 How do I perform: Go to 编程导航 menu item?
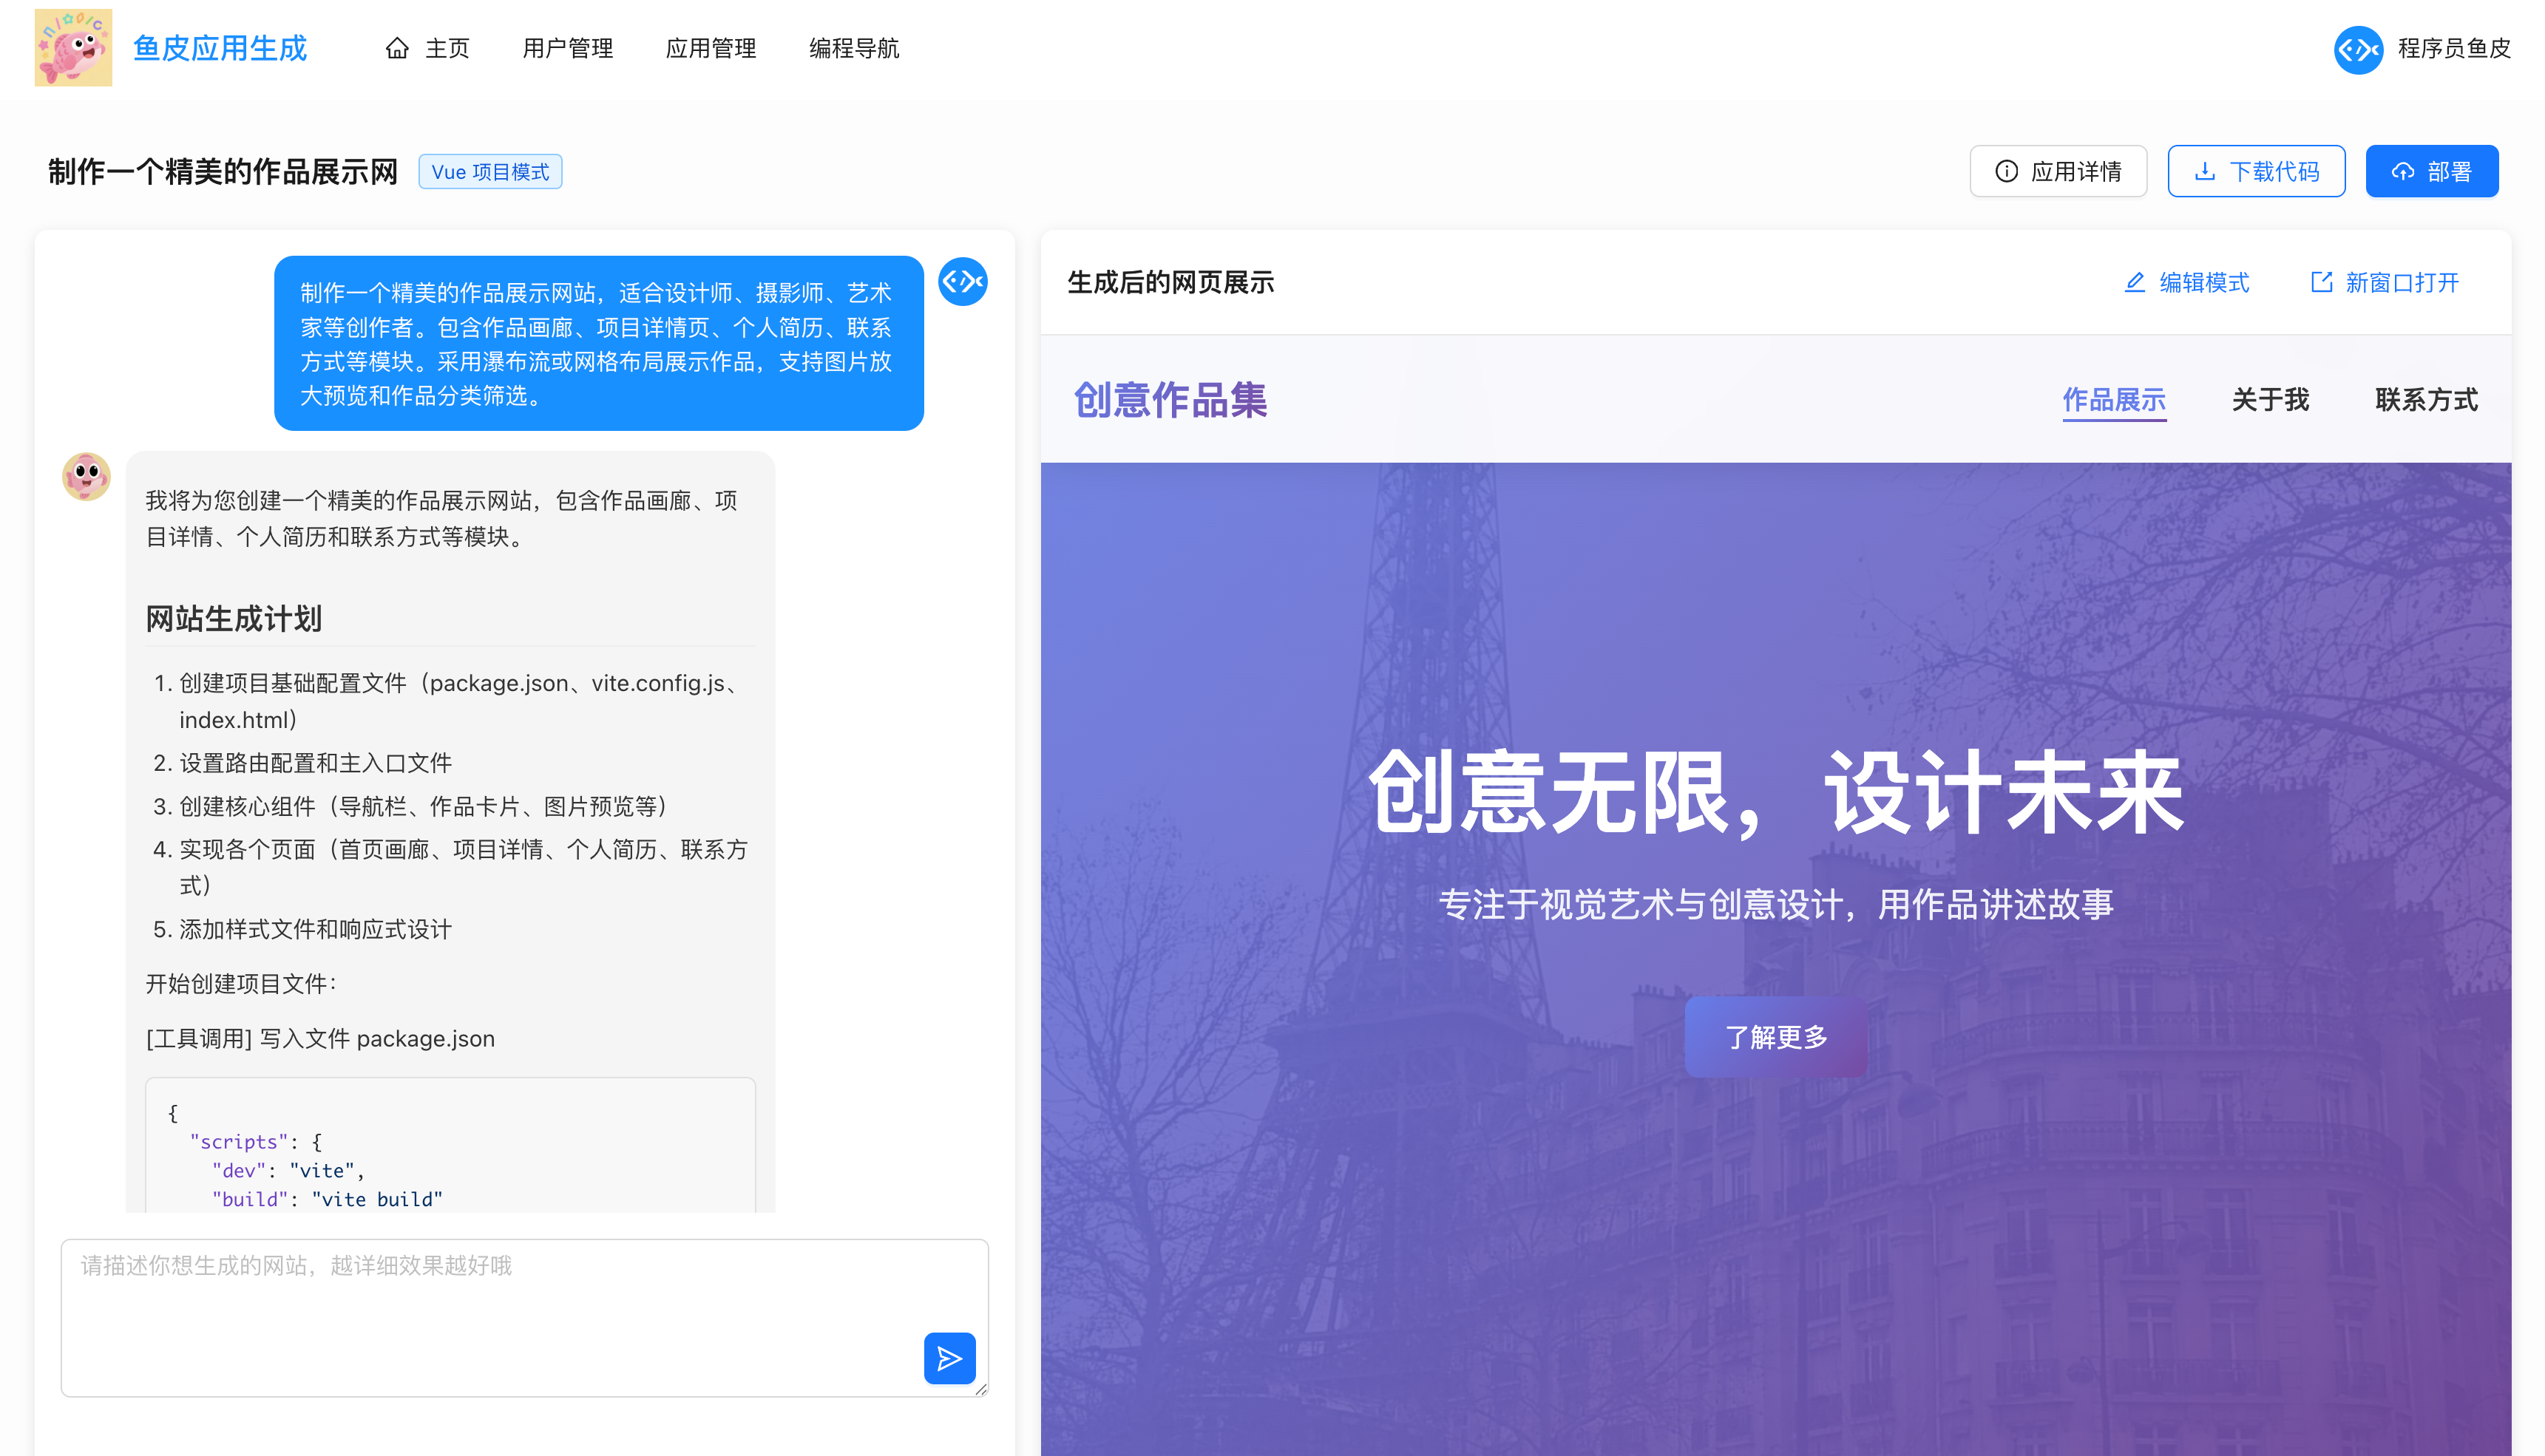pos(853,48)
